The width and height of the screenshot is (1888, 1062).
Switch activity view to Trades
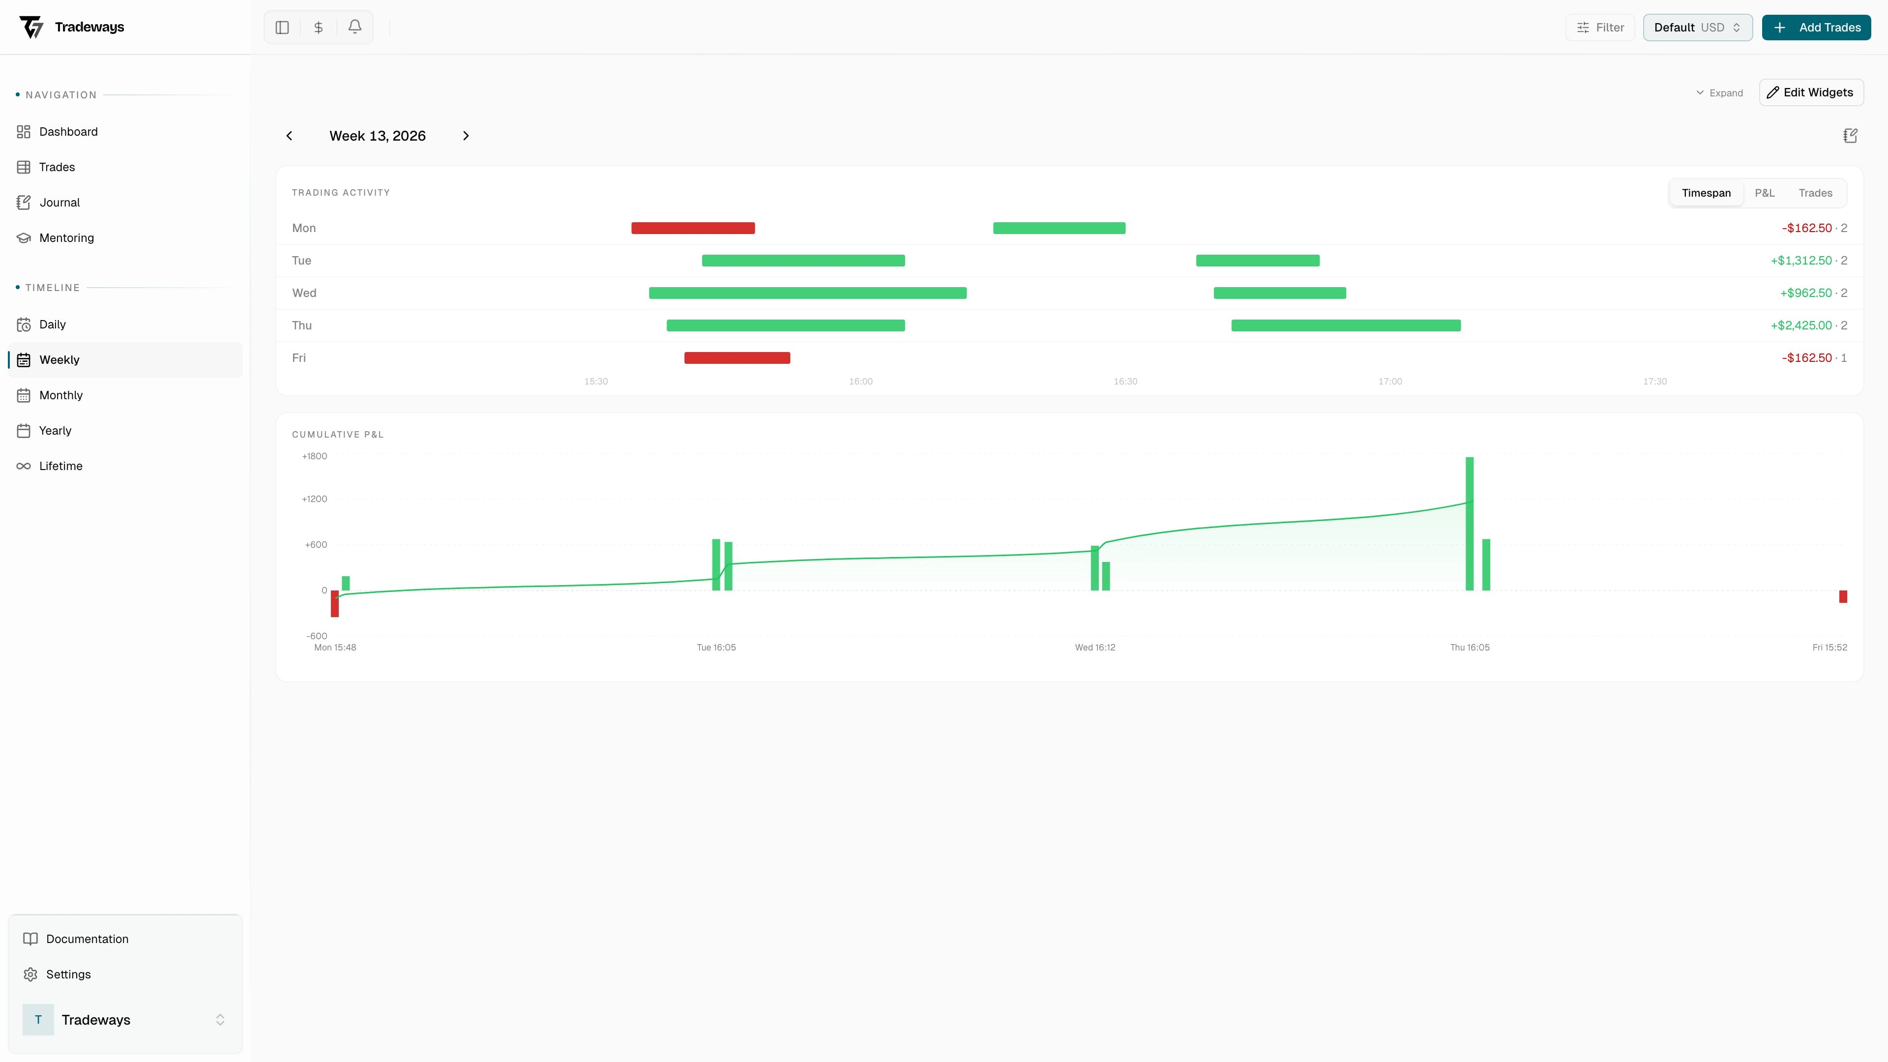1816,192
